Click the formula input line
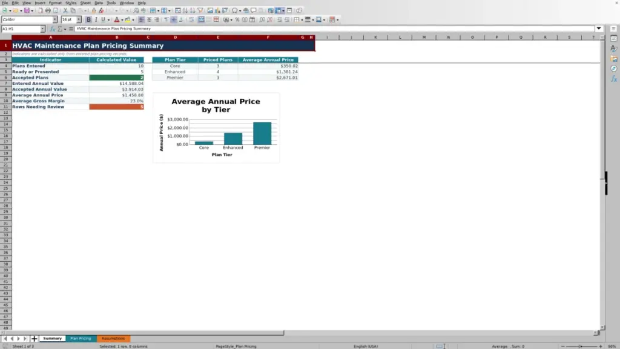The image size is (620, 349). point(334,28)
